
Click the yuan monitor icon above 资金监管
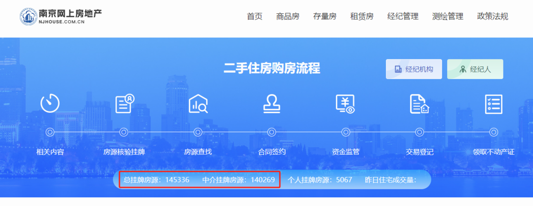(x=345, y=104)
